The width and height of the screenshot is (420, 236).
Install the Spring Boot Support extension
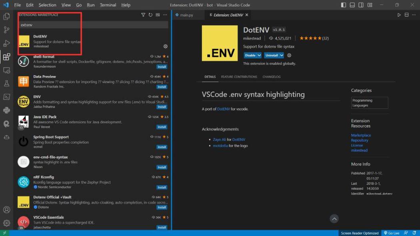point(162,147)
